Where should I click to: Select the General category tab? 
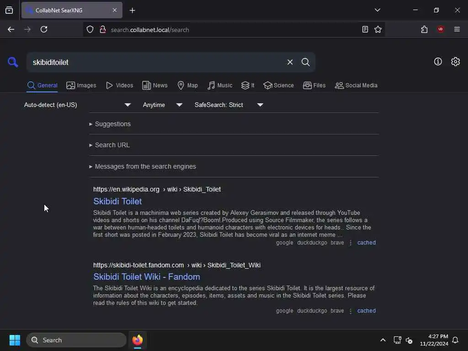point(42,85)
